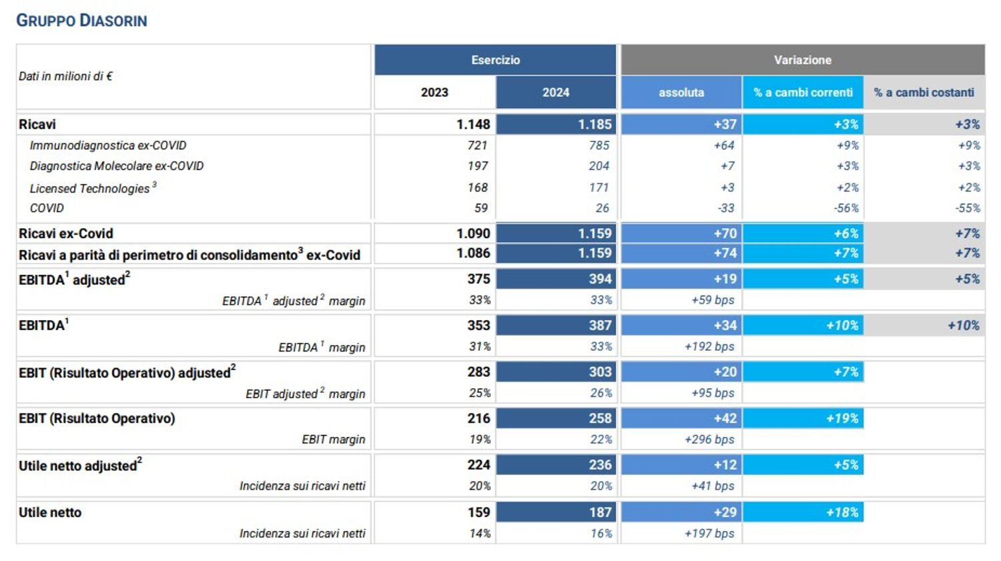
Task: Click the 'Utile netto adjusted' row label
Action: click(80, 465)
